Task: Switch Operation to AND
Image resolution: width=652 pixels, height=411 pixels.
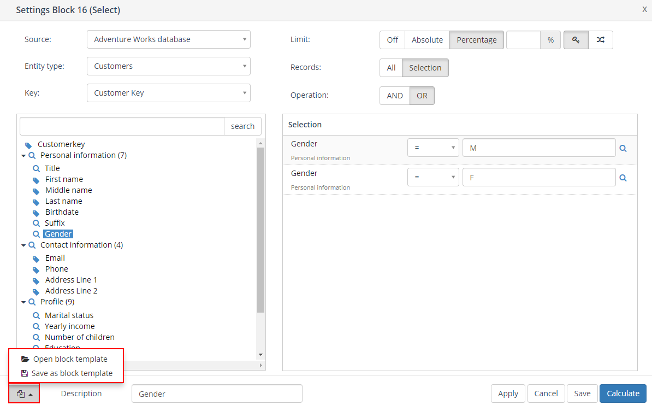Action: 394,96
